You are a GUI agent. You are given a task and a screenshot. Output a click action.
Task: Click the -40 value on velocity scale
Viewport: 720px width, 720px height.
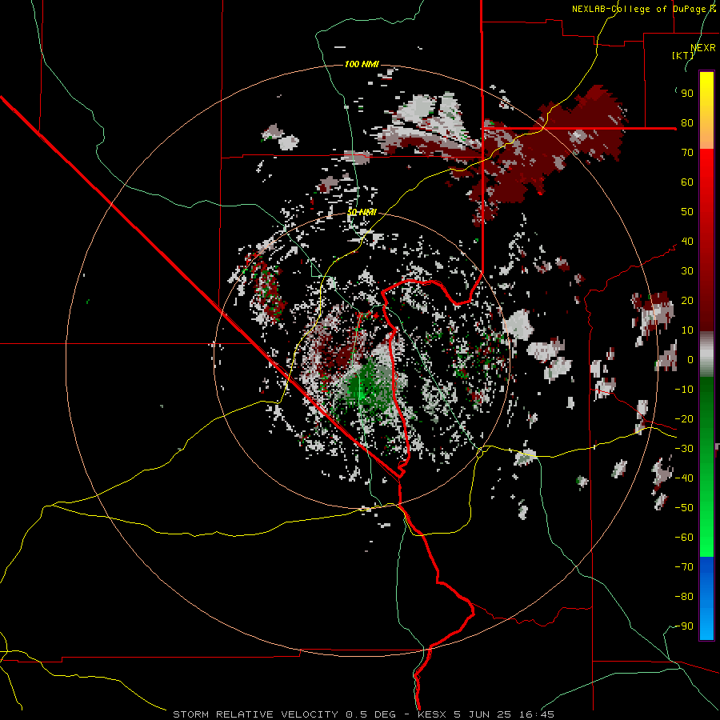click(684, 478)
